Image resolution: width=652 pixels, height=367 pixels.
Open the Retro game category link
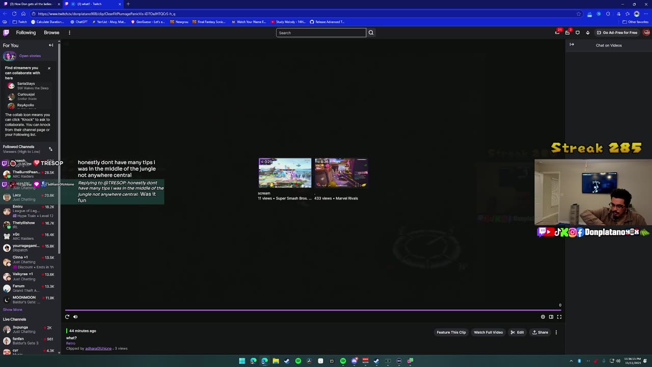70,344
